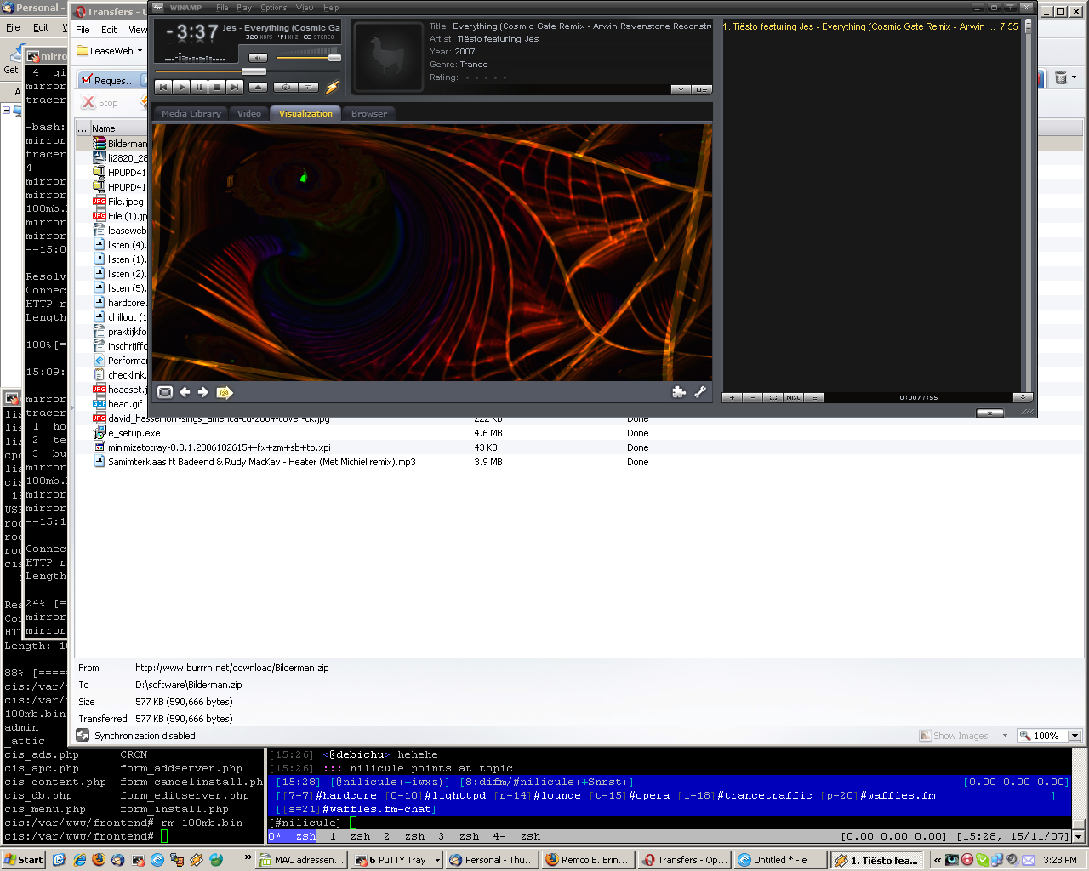Click the eject/open file button
This screenshot has width=1089, height=871.
coord(259,87)
